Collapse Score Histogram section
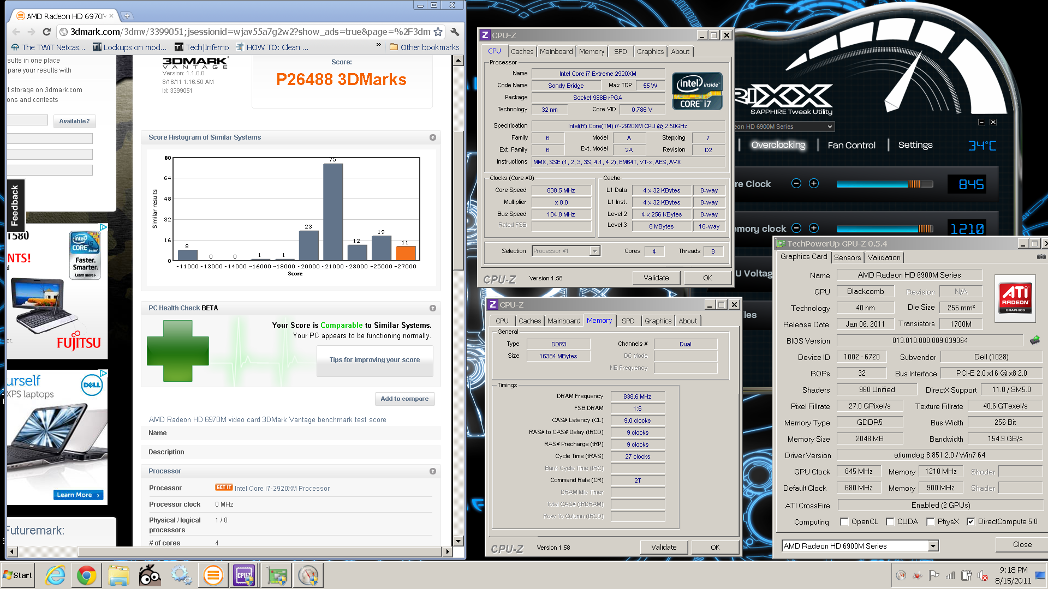This screenshot has width=1048, height=589. [x=433, y=137]
